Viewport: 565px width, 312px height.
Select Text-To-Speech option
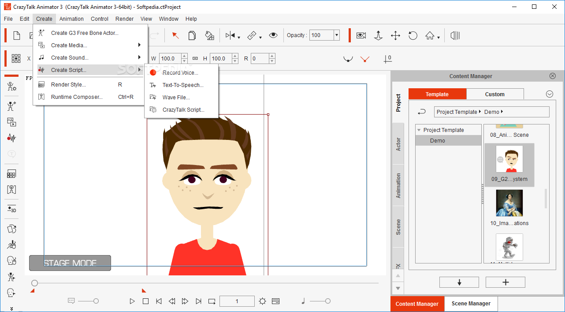click(181, 85)
